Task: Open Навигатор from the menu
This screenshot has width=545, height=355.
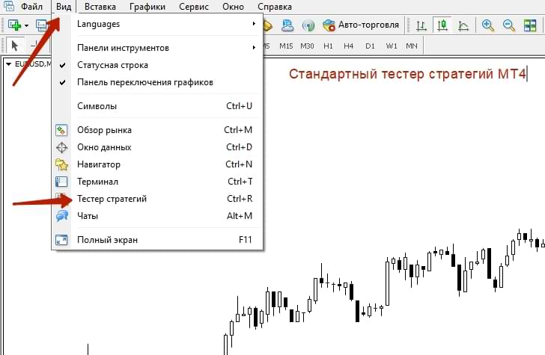Action: pos(157,164)
